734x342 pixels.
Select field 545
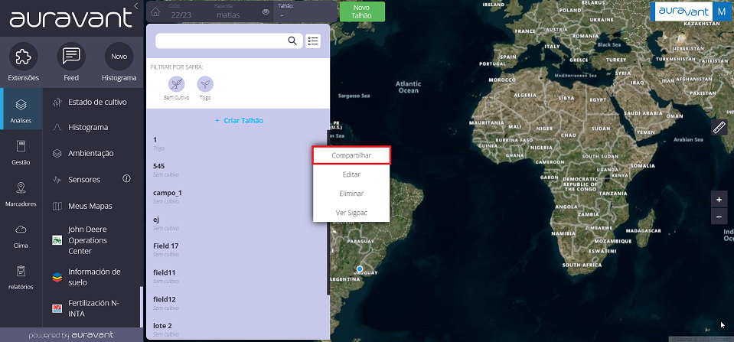tap(238, 170)
